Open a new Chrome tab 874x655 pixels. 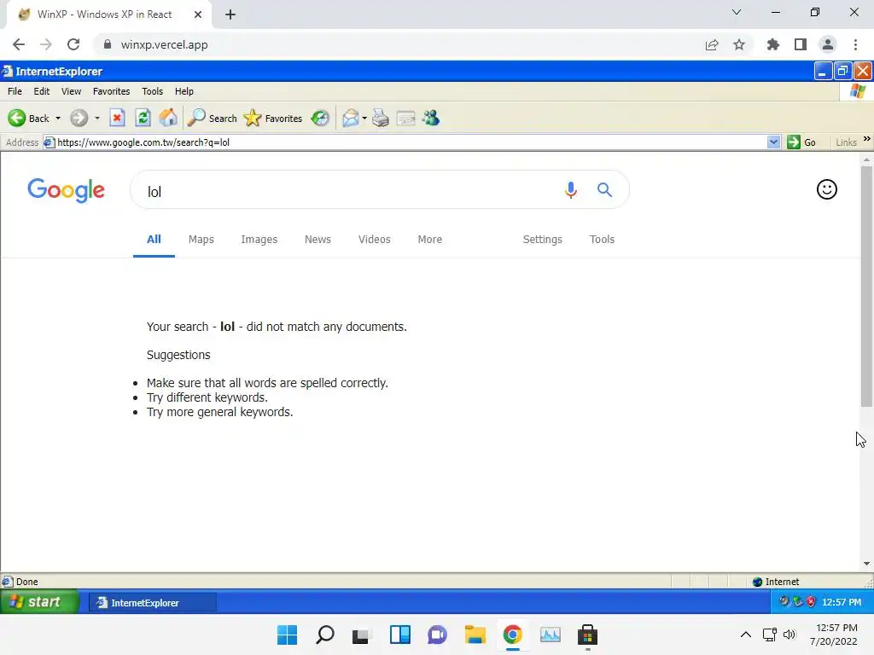click(230, 14)
